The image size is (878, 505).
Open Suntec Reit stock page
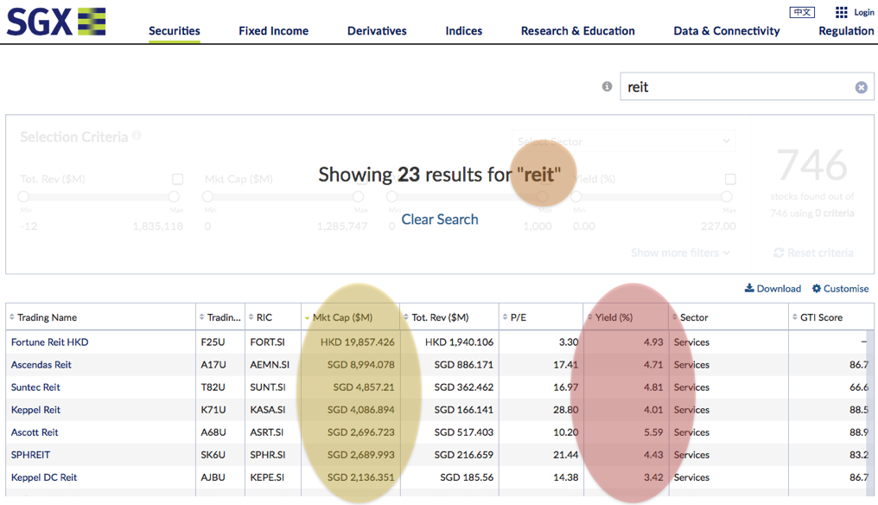[x=35, y=387]
